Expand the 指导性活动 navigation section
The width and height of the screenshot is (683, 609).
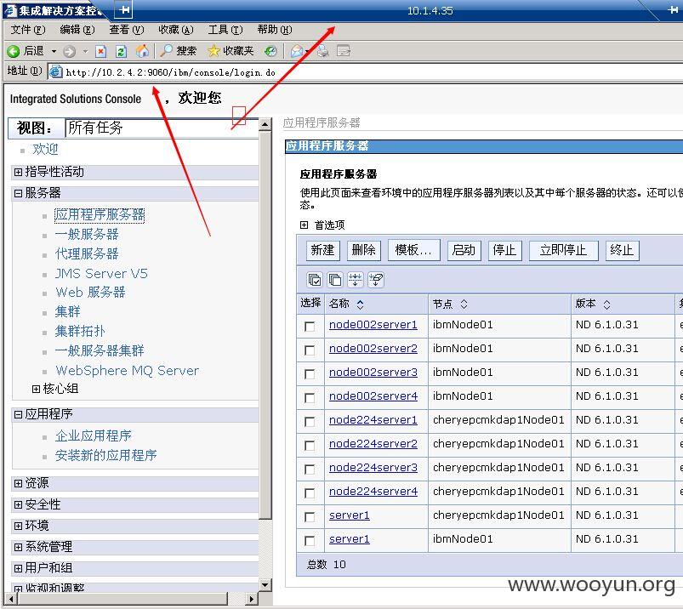coord(18,172)
